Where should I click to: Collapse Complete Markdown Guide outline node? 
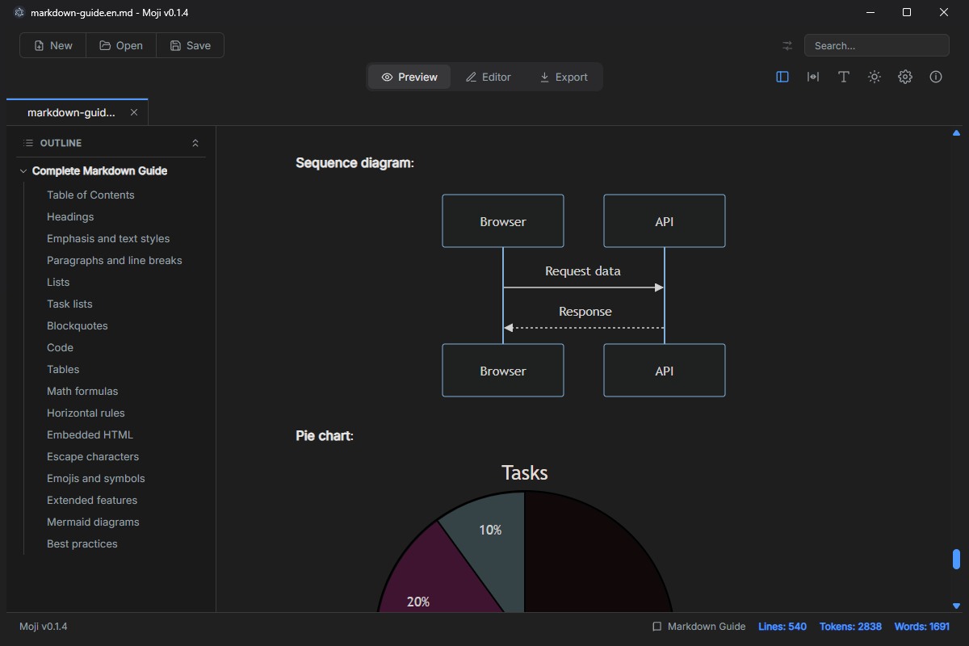[23, 171]
